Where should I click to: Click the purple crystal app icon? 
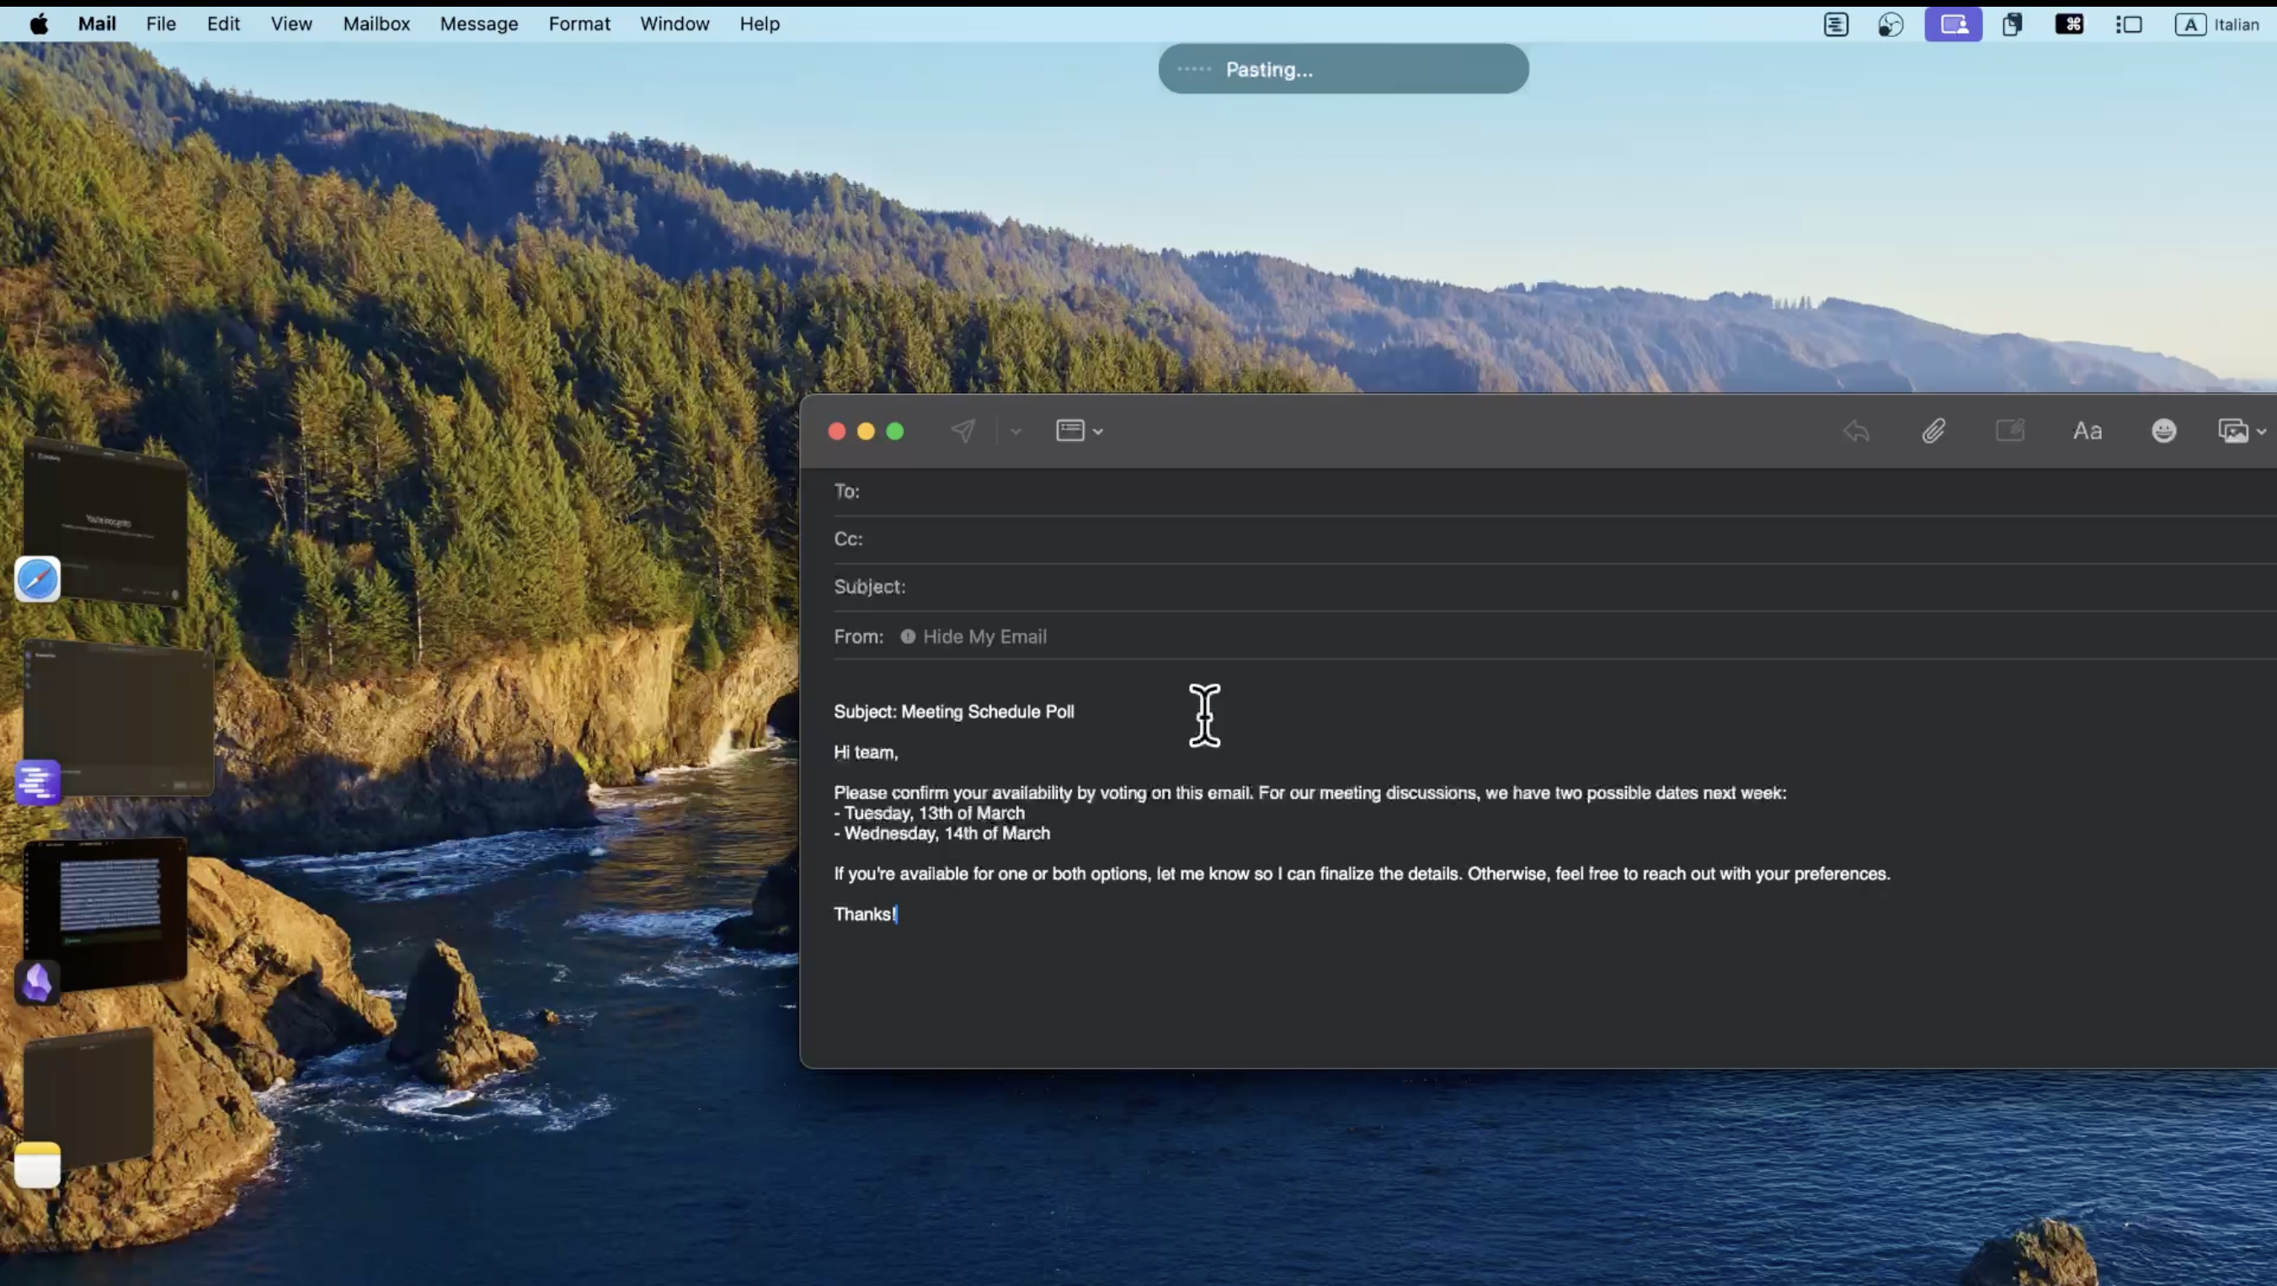click(37, 982)
